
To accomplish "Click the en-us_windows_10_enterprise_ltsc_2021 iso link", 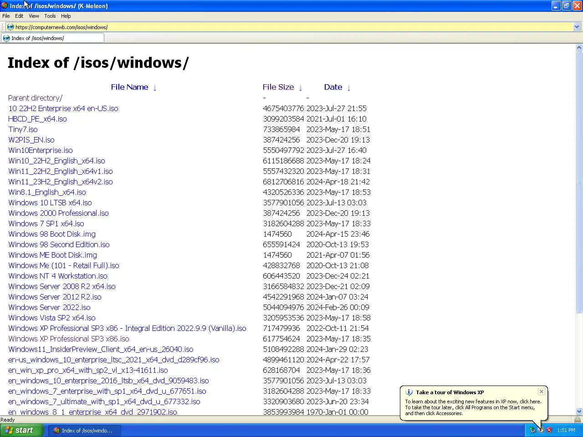I will 114,360.
